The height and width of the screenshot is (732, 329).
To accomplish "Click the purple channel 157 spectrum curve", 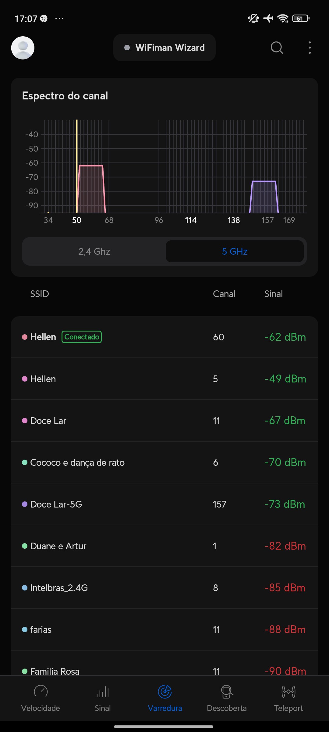I will point(264,197).
